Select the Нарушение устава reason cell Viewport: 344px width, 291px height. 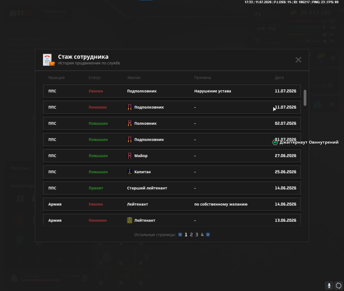pyautogui.click(x=212, y=91)
